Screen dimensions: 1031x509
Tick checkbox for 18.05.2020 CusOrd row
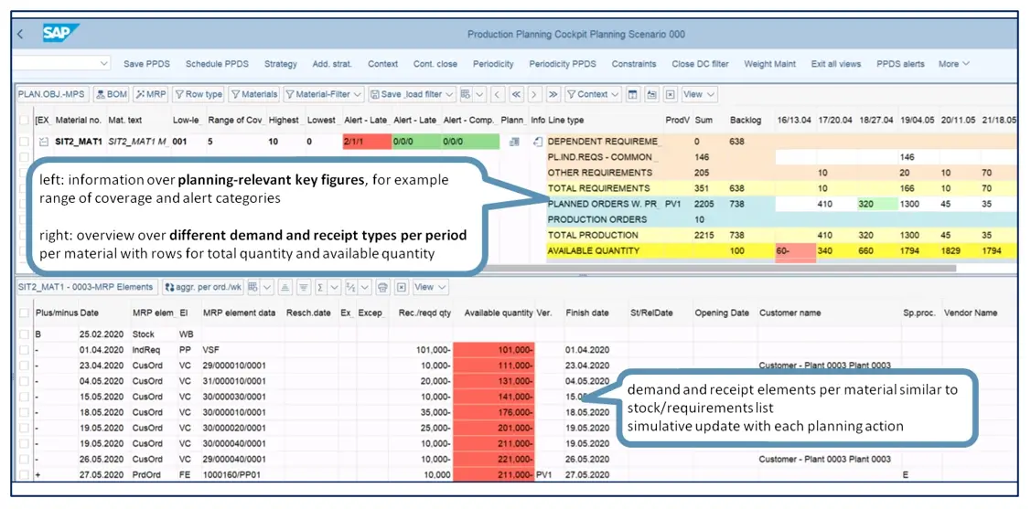pyautogui.click(x=25, y=412)
